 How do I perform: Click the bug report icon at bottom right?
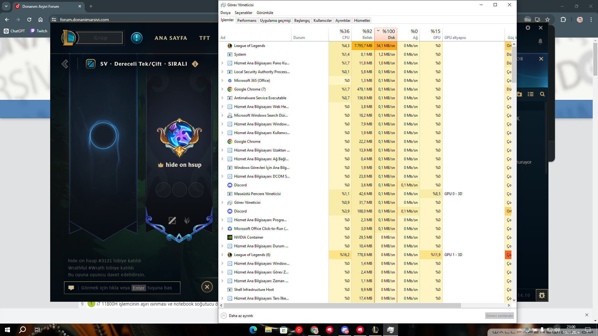click(542, 295)
